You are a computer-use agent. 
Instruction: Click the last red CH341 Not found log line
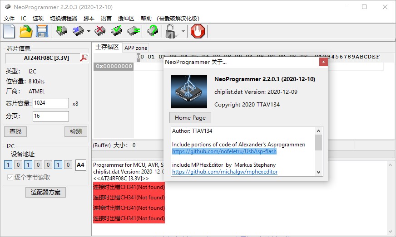(x=129, y=218)
